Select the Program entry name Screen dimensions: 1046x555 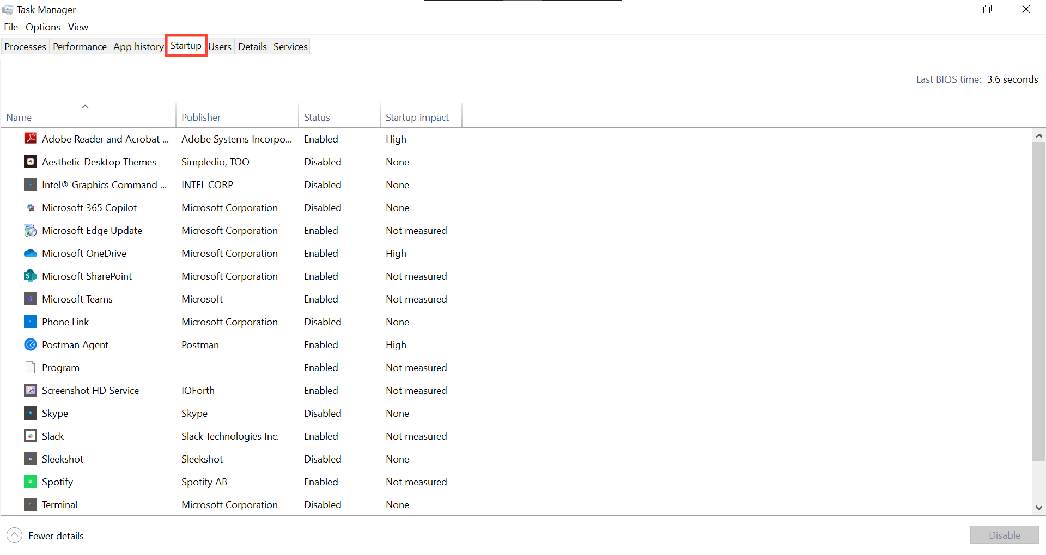pyautogui.click(x=60, y=368)
